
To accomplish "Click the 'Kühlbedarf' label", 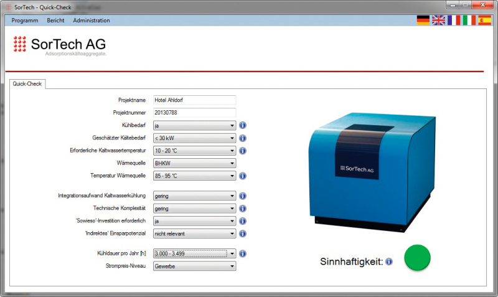I will 134,125.
